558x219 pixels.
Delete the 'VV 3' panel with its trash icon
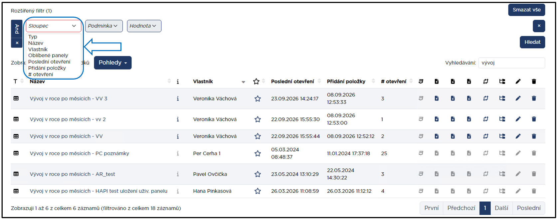click(534, 98)
